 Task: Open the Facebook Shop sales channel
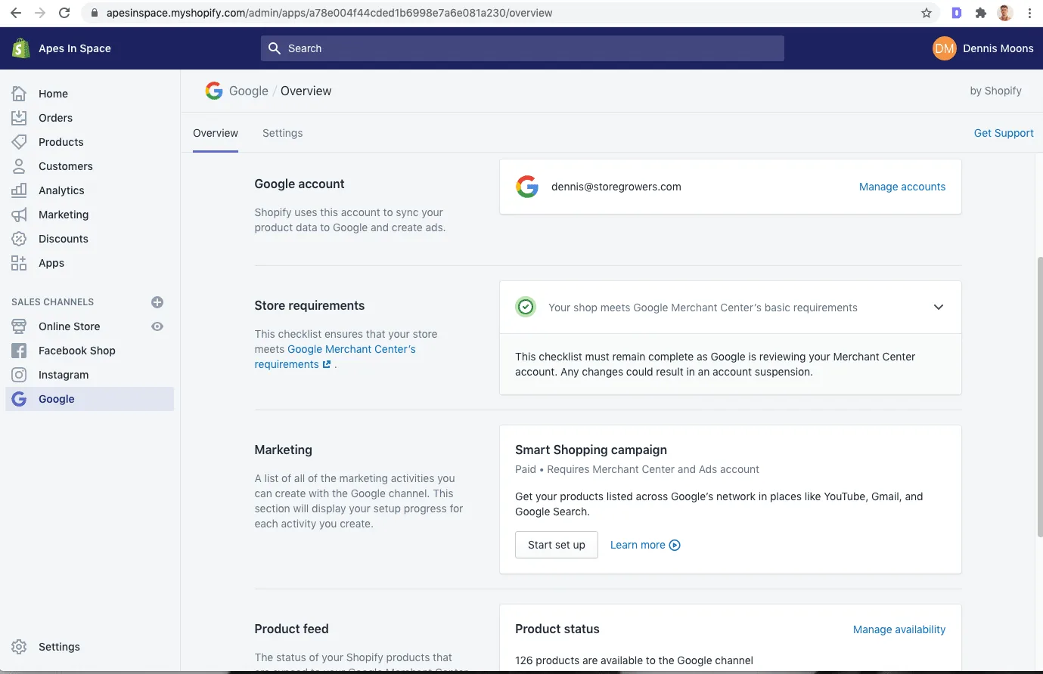pos(76,350)
